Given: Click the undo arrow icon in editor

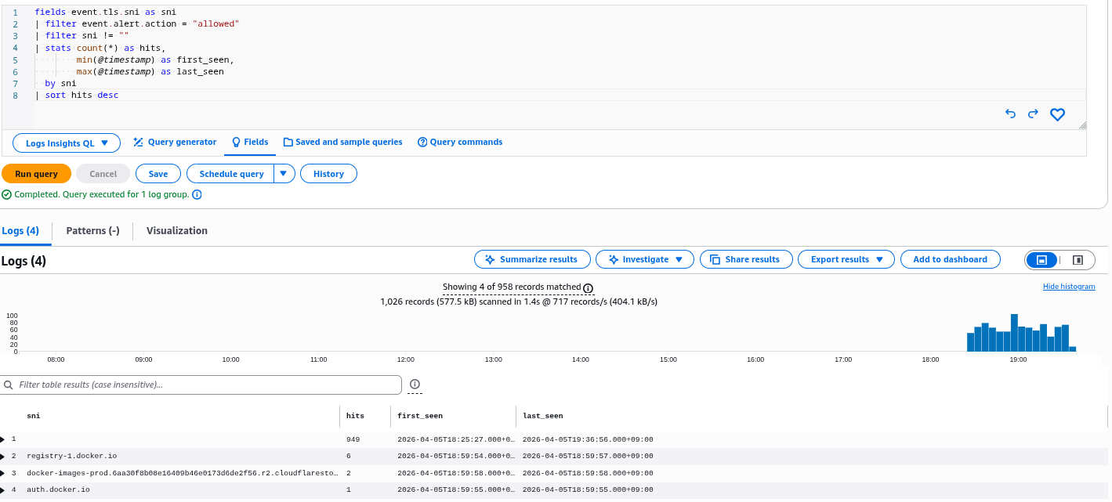Looking at the screenshot, I should pos(1010,114).
